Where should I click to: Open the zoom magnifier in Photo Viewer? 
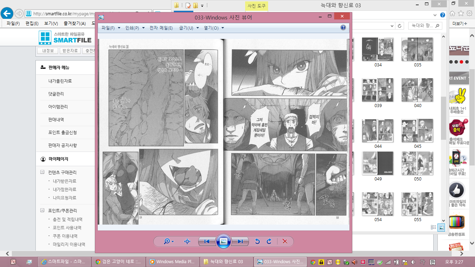click(x=169, y=241)
